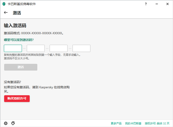Open 授权许可: 剩余 32 天 link
Viewport: 173px width, 127px height.
pyautogui.click(x=157, y=123)
